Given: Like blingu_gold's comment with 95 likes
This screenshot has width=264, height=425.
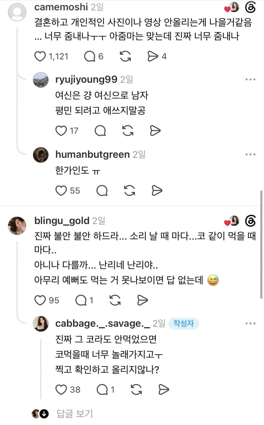Looking at the screenshot, I should point(39,300).
